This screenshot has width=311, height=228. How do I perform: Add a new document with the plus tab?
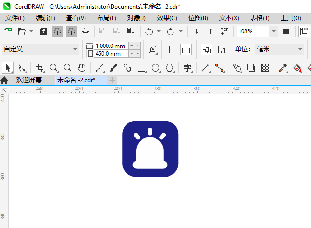tap(112, 80)
